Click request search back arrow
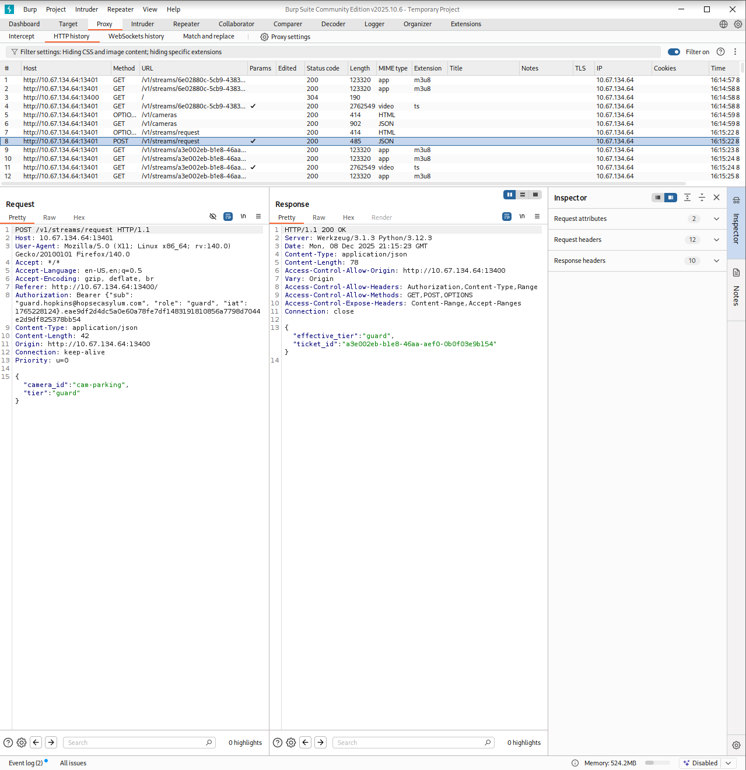Viewport: 746px width, 770px height. (36, 743)
